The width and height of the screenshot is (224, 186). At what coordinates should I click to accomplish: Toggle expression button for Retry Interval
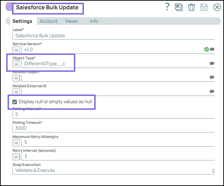(16, 157)
